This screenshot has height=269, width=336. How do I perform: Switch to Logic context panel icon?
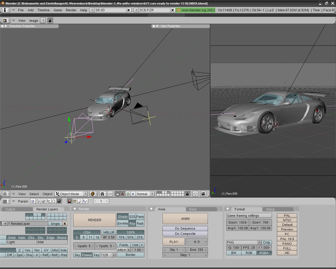pos(33,201)
